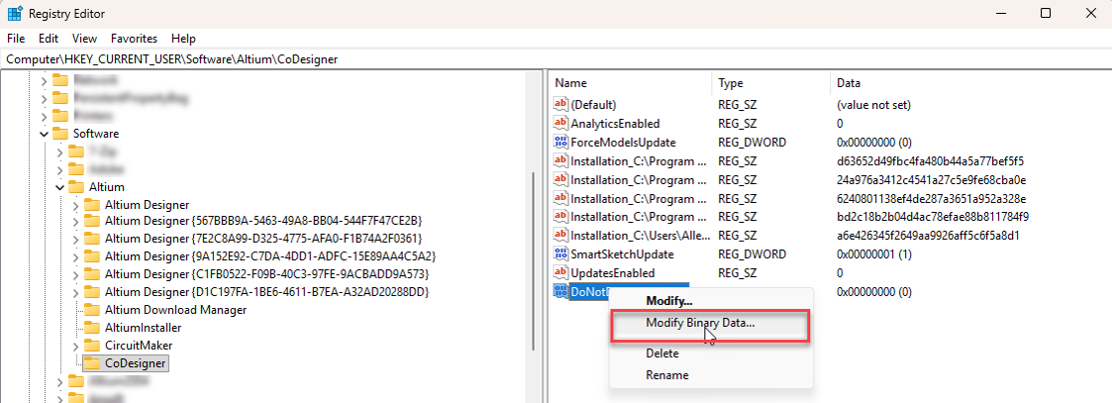
Task: Open the Favorites menu
Action: pyautogui.click(x=134, y=39)
